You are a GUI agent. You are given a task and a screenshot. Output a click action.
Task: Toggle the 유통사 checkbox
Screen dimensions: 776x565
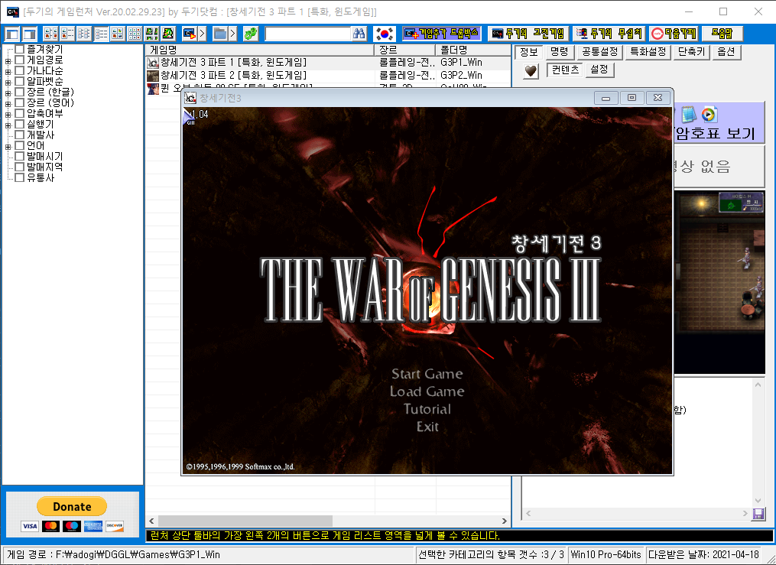tap(20, 177)
